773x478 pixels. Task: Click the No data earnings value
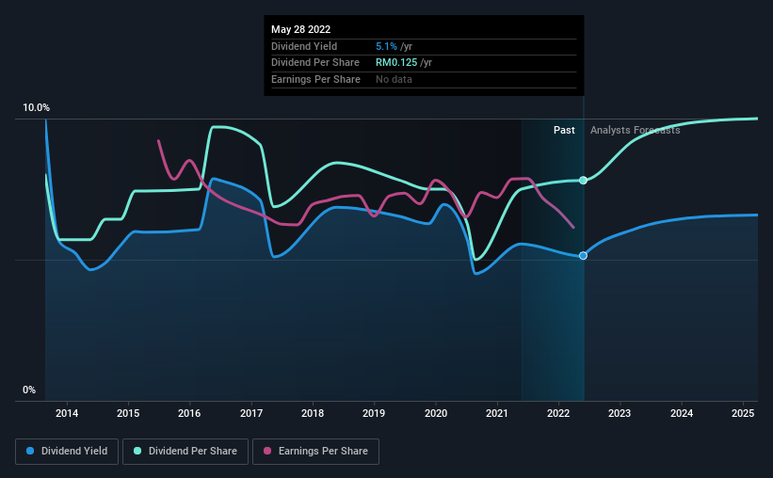point(394,79)
